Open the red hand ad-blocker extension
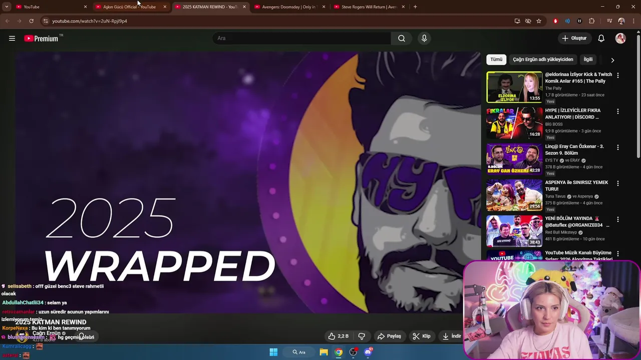Screen dimensions: 641x360 pyautogui.click(x=555, y=21)
